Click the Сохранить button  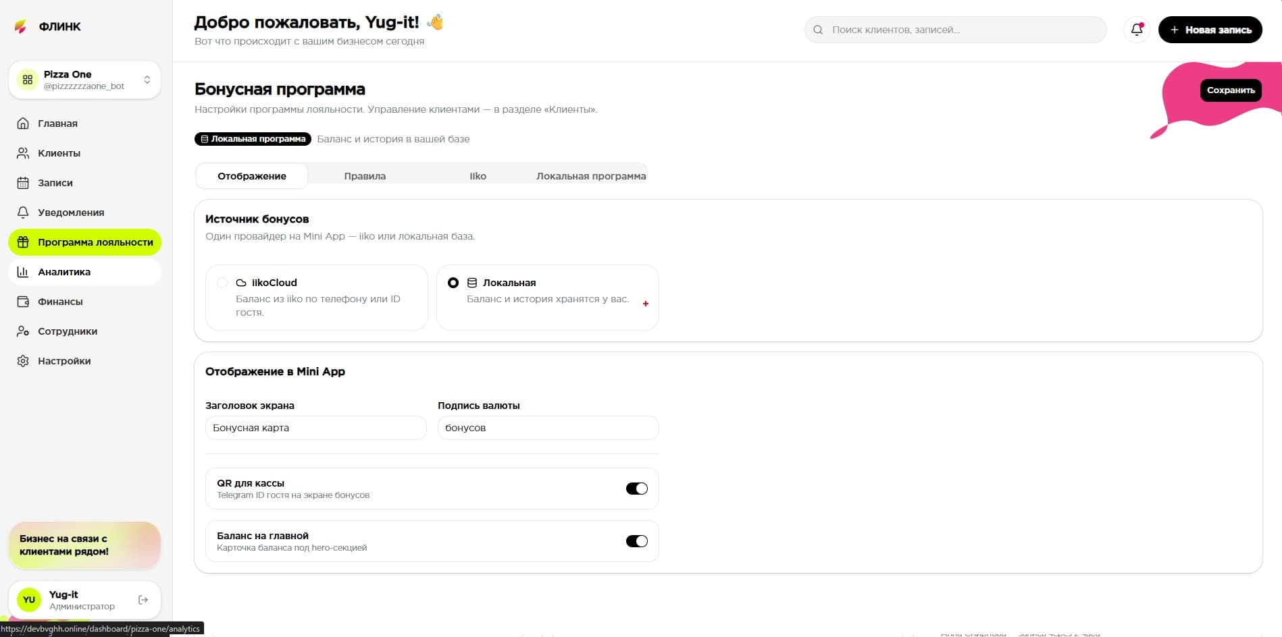(1231, 90)
